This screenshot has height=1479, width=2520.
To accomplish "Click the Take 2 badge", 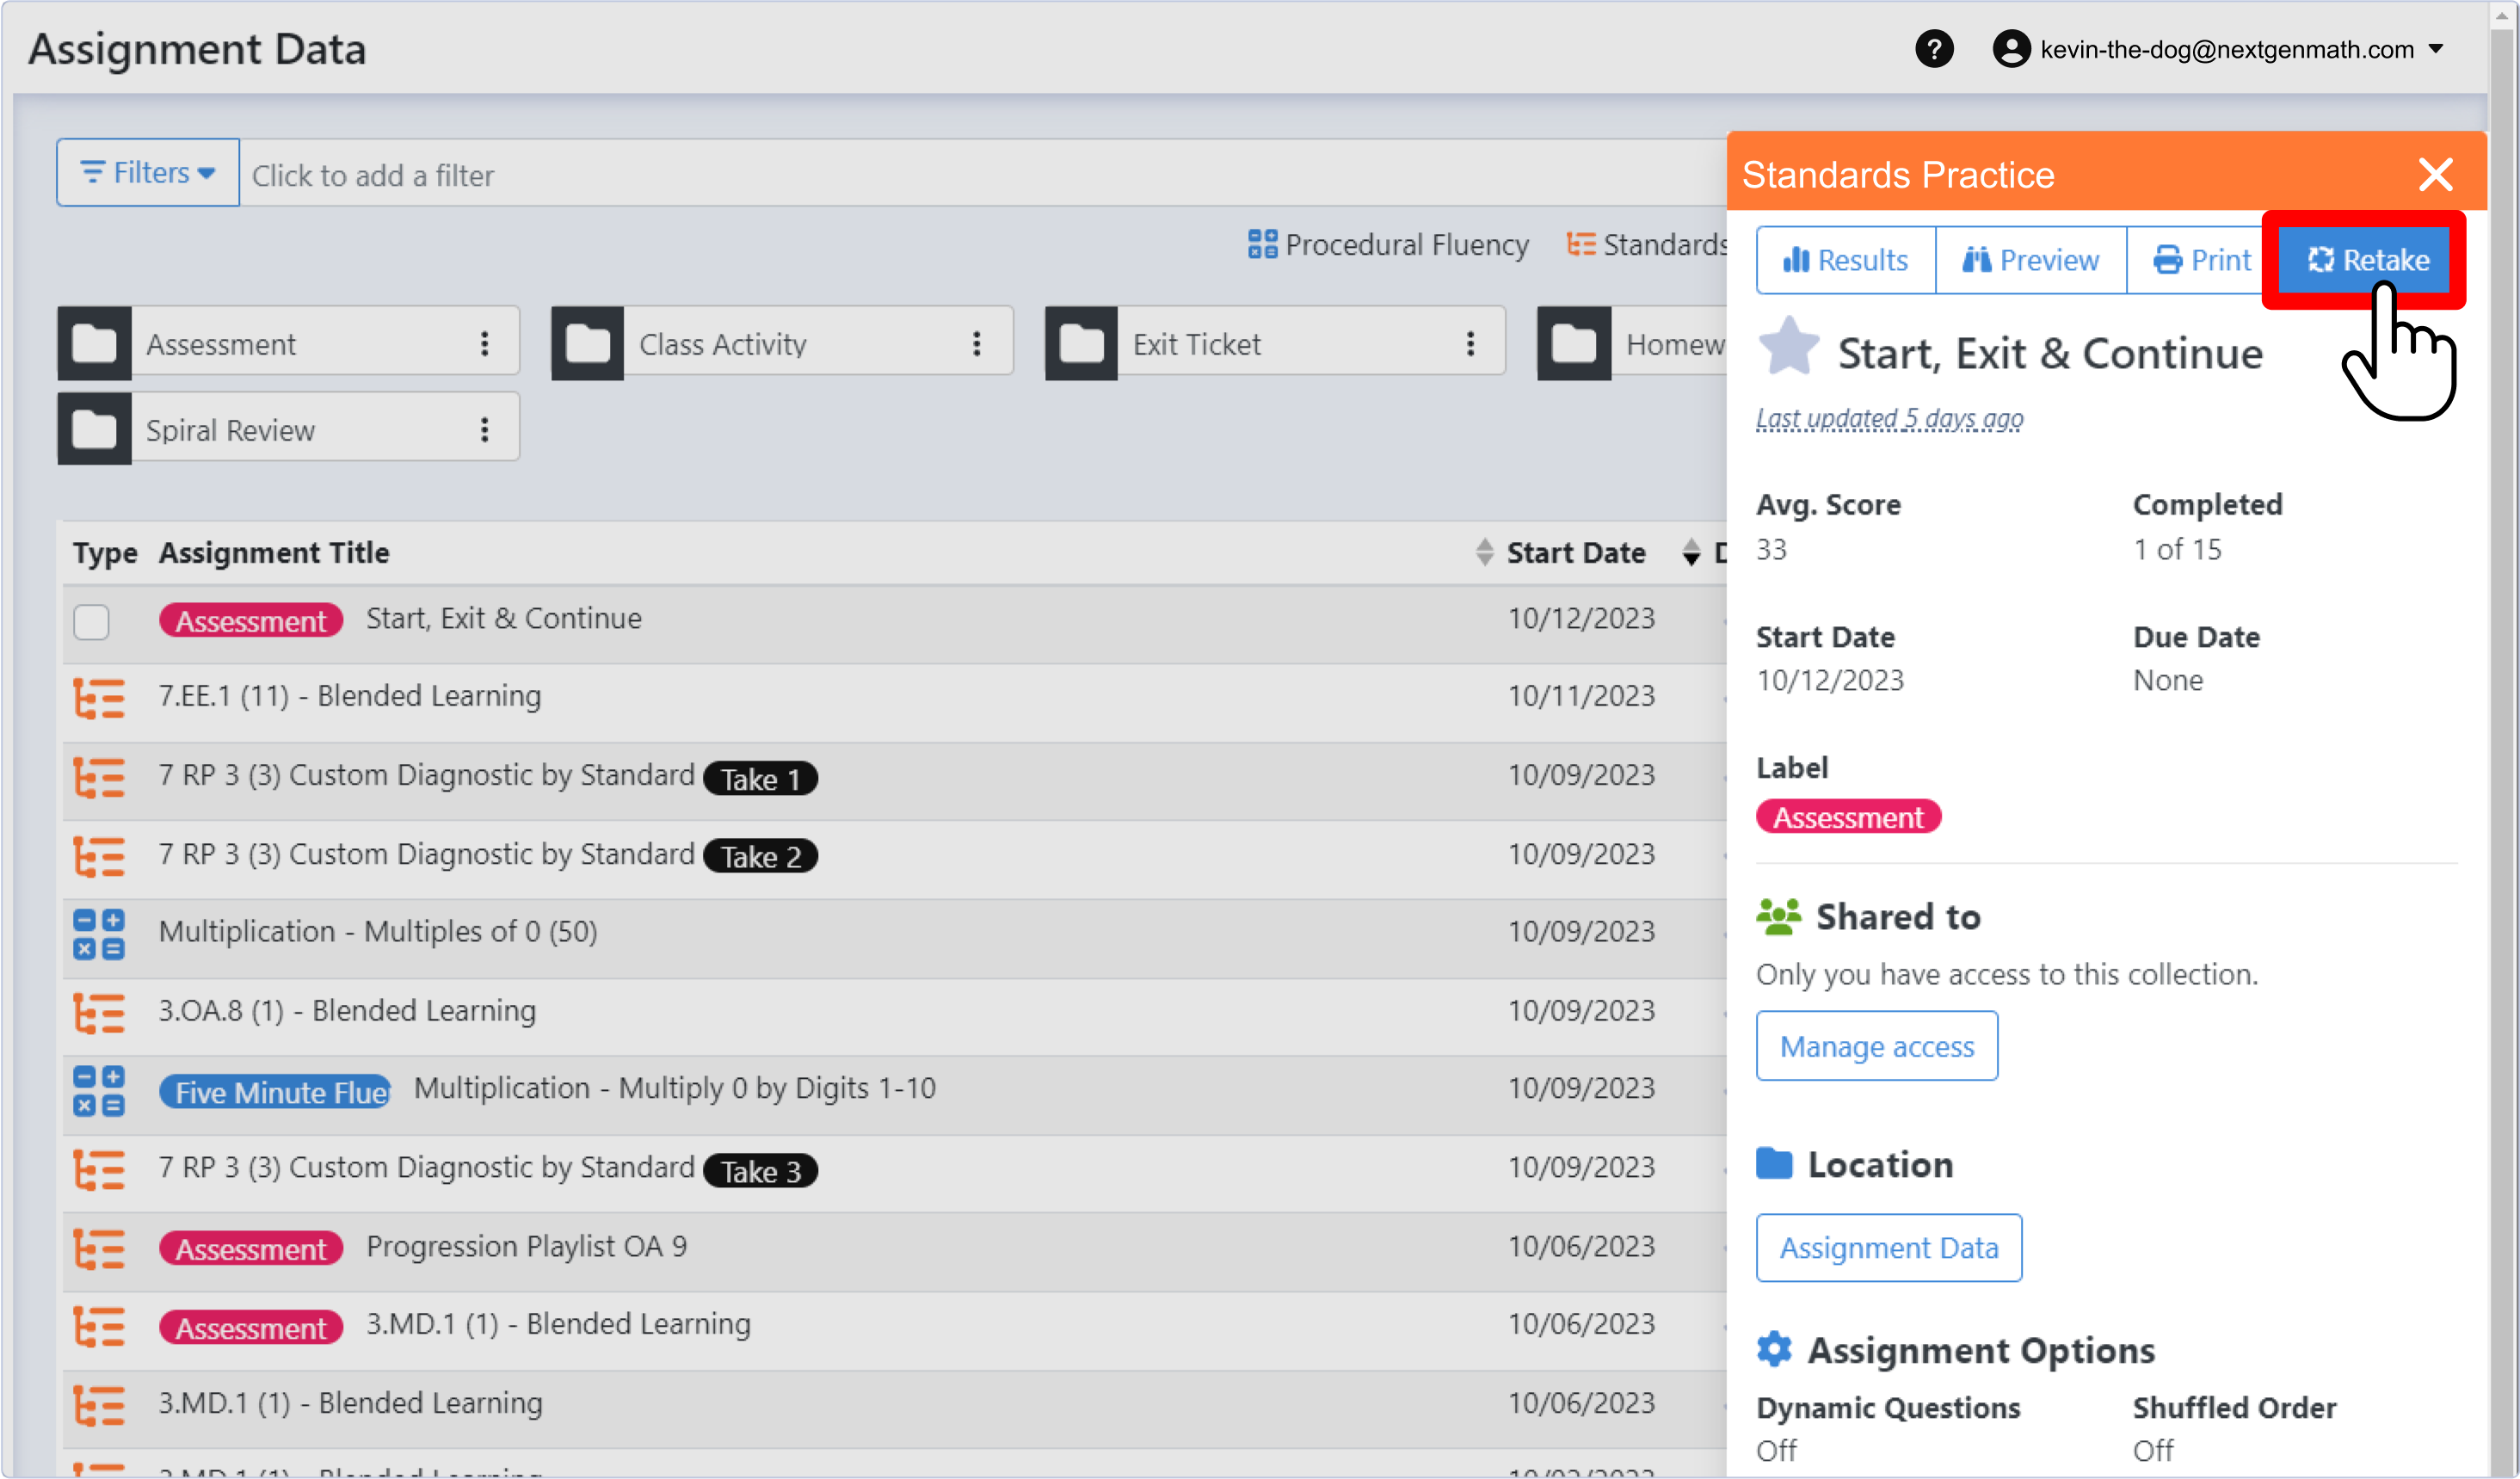I will click(761, 856).
